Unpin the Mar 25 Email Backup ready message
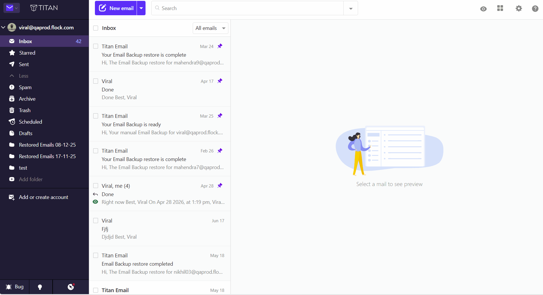Viewport: 543px width, 295px height. tap(220, 116)
